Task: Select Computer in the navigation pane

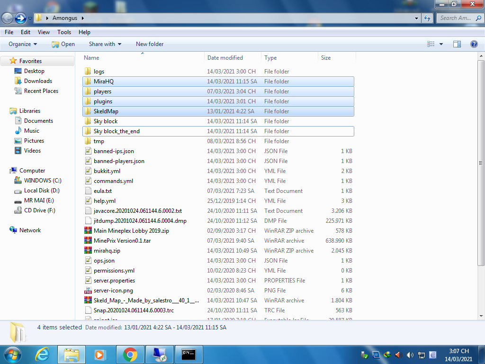Action: pyautogui.click(x=32, y=171)
